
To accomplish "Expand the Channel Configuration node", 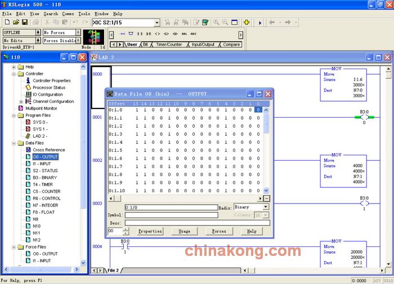I will (21, 101).
